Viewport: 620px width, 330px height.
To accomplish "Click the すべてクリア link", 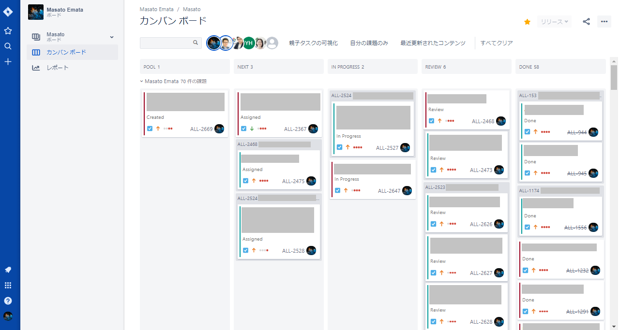I will (x=496, y=43).
